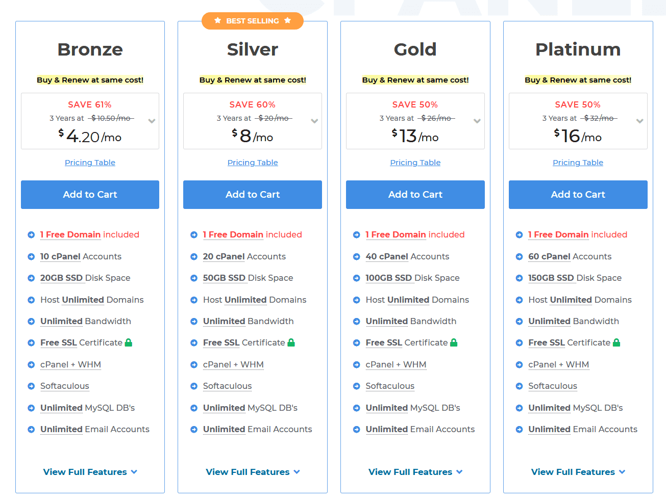Expand View Full Features for Platinum
This screenshot has height=504, width=666.
click(578, 472)
